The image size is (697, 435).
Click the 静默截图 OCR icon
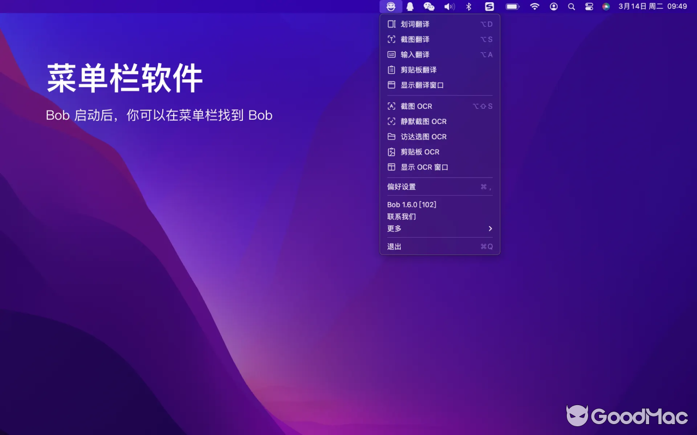[x=391, y=121]
